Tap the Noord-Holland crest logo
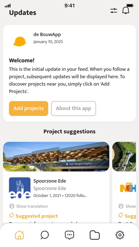 pyautogui.click(x=128, y=187)
